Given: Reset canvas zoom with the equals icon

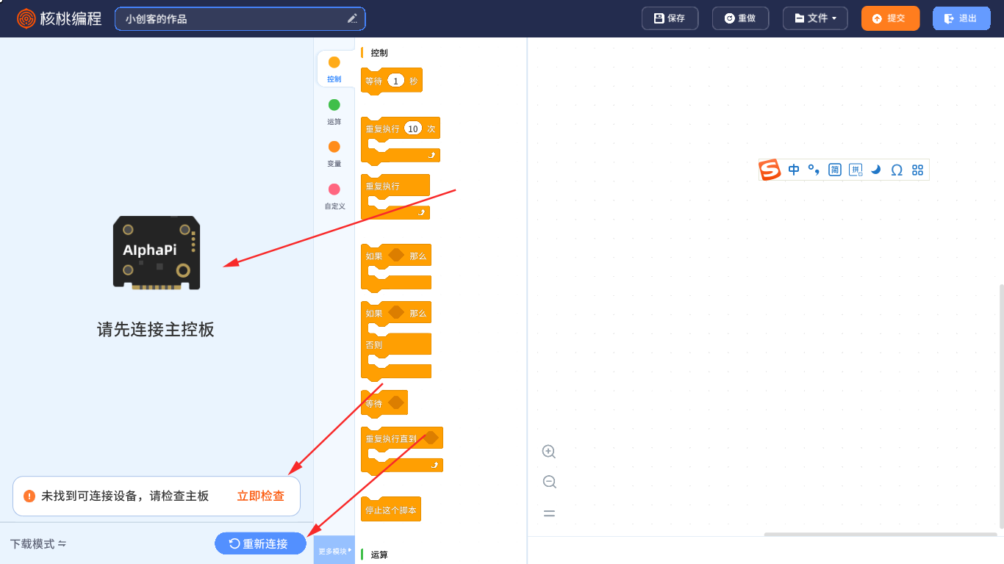Looking at the screenshot, I should pyautogui.click(x=548, y=513).
